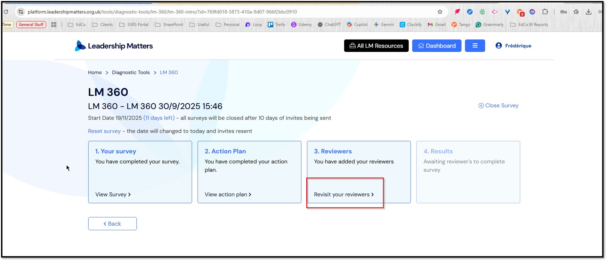
Task: Click the Leadership Matters logo
Action: pyautogui.click(x=114, y=46)
